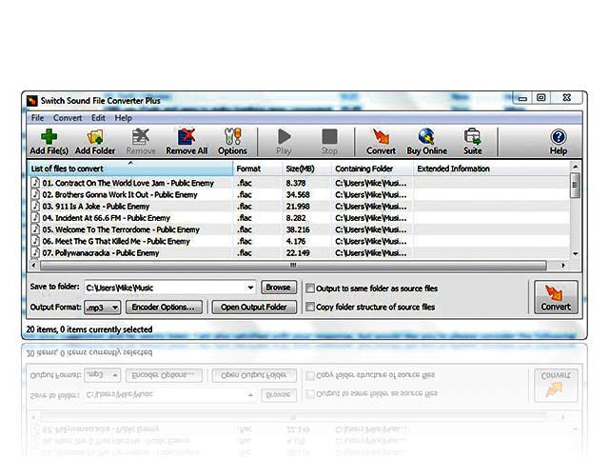Click the Browse button
The height and width of the screenshot is (457, 609).
(x=278, y=287)
